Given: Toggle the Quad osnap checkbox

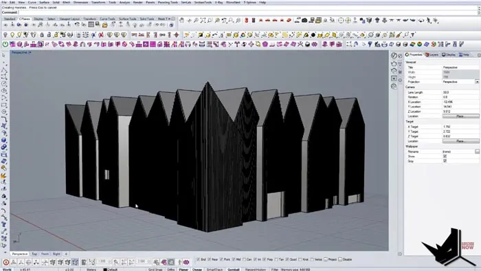Looking at the screenshot, I should tap(287, 259).
